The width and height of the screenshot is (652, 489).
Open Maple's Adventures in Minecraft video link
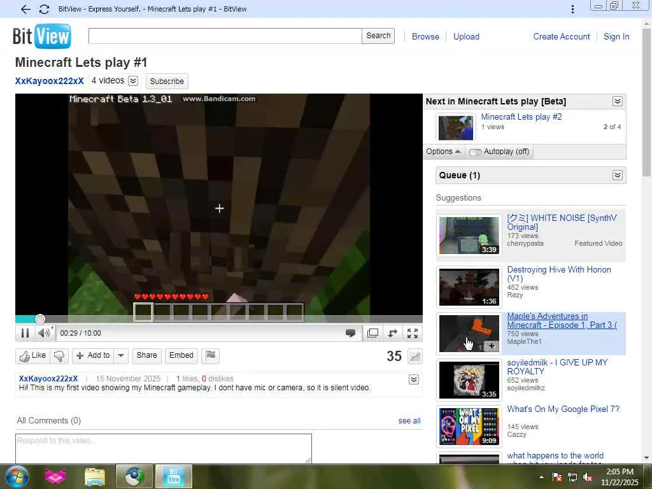pyautogui.click(x=562, y=321)
